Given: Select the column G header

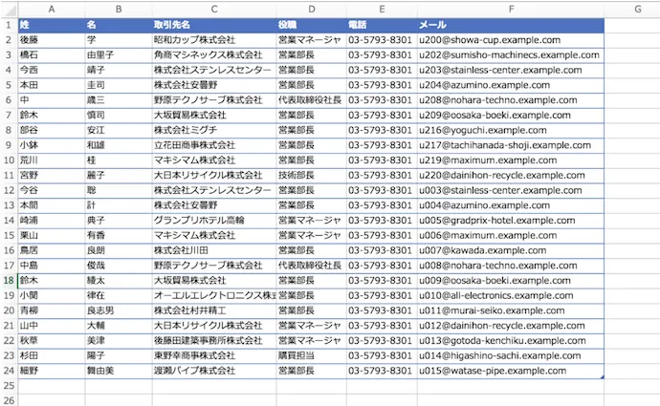Looking at the screenshot, I should point(637,8).
